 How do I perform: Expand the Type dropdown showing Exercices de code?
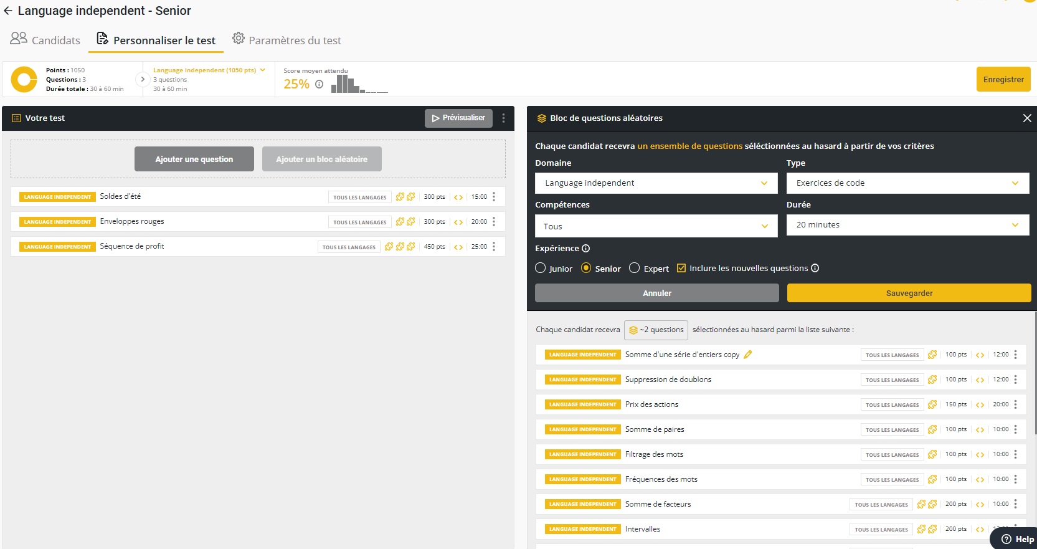[x=907, y=183]
